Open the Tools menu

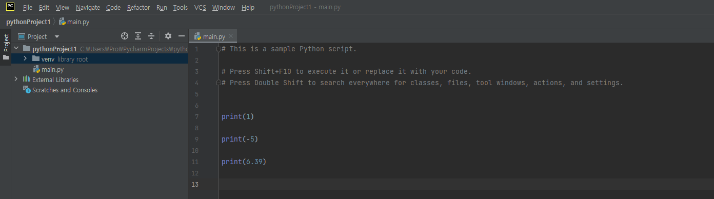pyautogui.click(x=181, y=8)
